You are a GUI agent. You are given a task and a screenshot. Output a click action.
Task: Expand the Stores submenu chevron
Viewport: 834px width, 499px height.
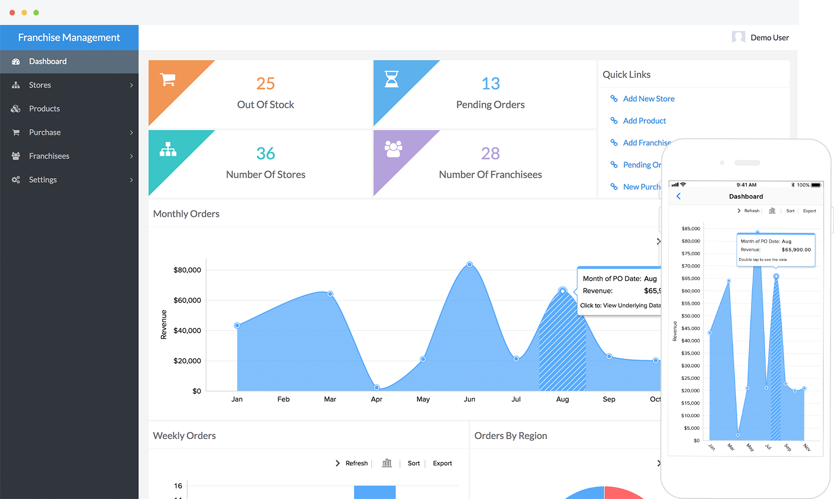coord(131,85)
